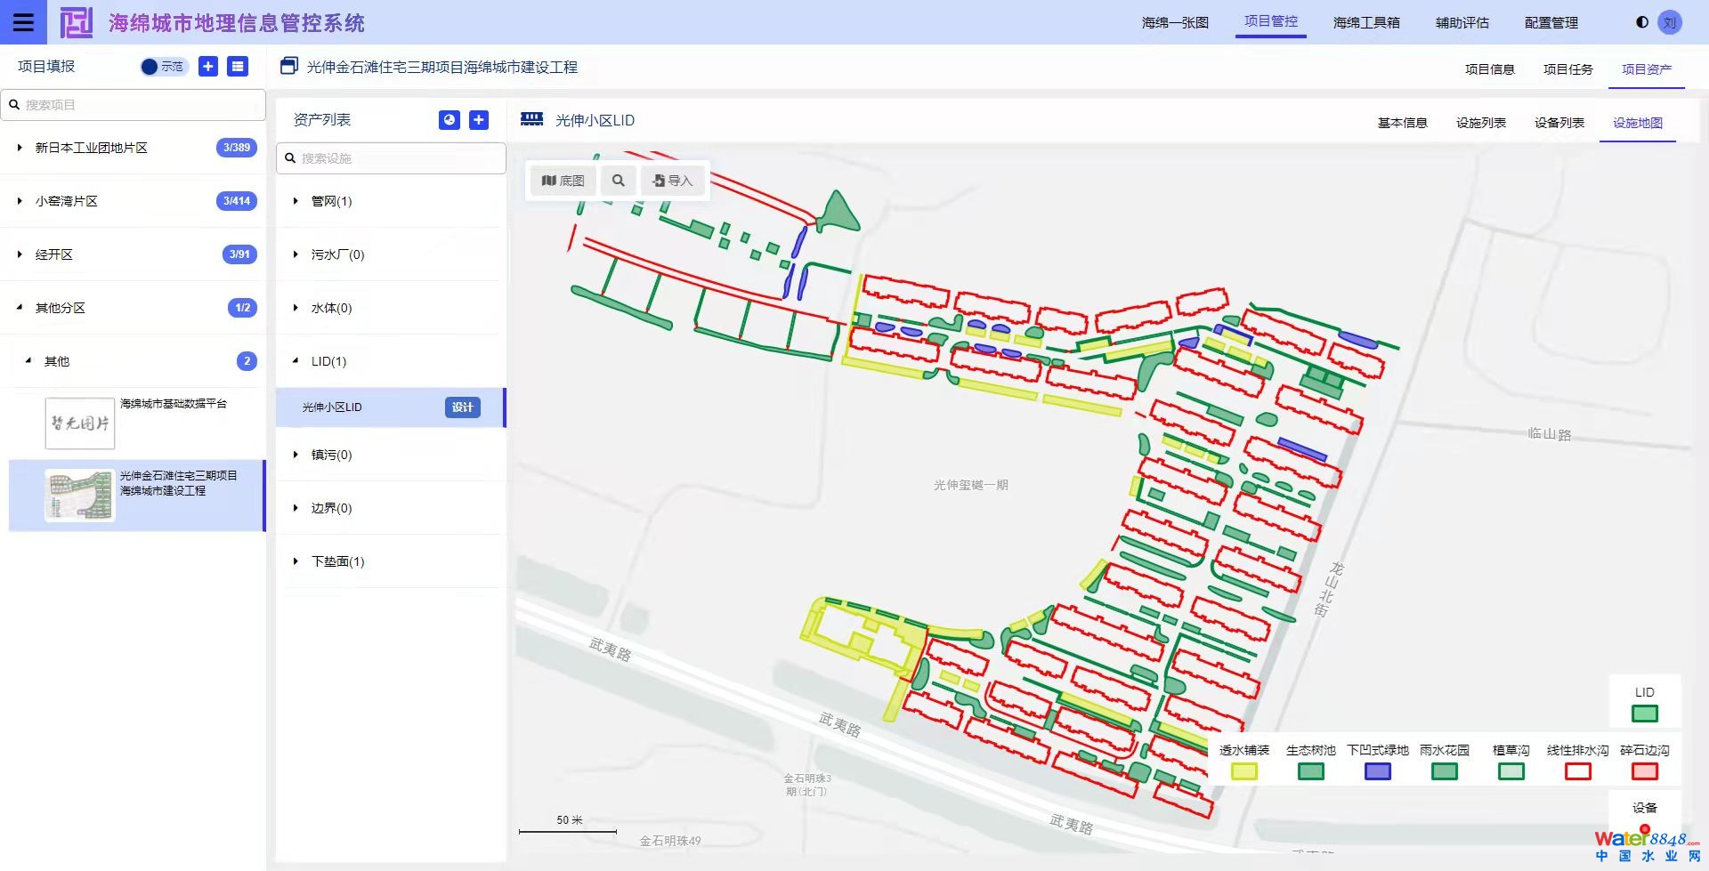Click the asset list chart icon
The width and height of the screenshot is (1709, 871).
pos(450,120)
